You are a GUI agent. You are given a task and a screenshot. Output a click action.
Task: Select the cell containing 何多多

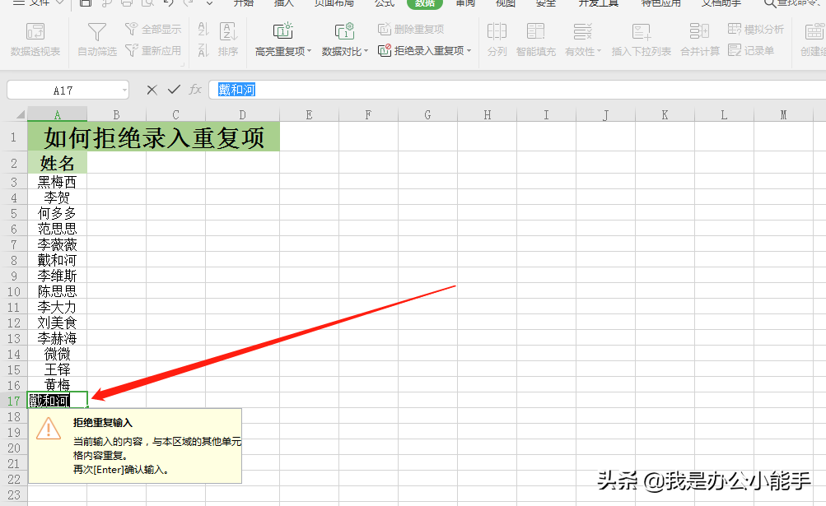click(x=58, y=213)
